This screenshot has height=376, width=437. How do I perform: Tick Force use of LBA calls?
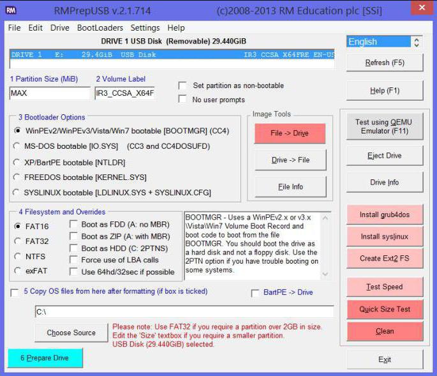point(73,260)
